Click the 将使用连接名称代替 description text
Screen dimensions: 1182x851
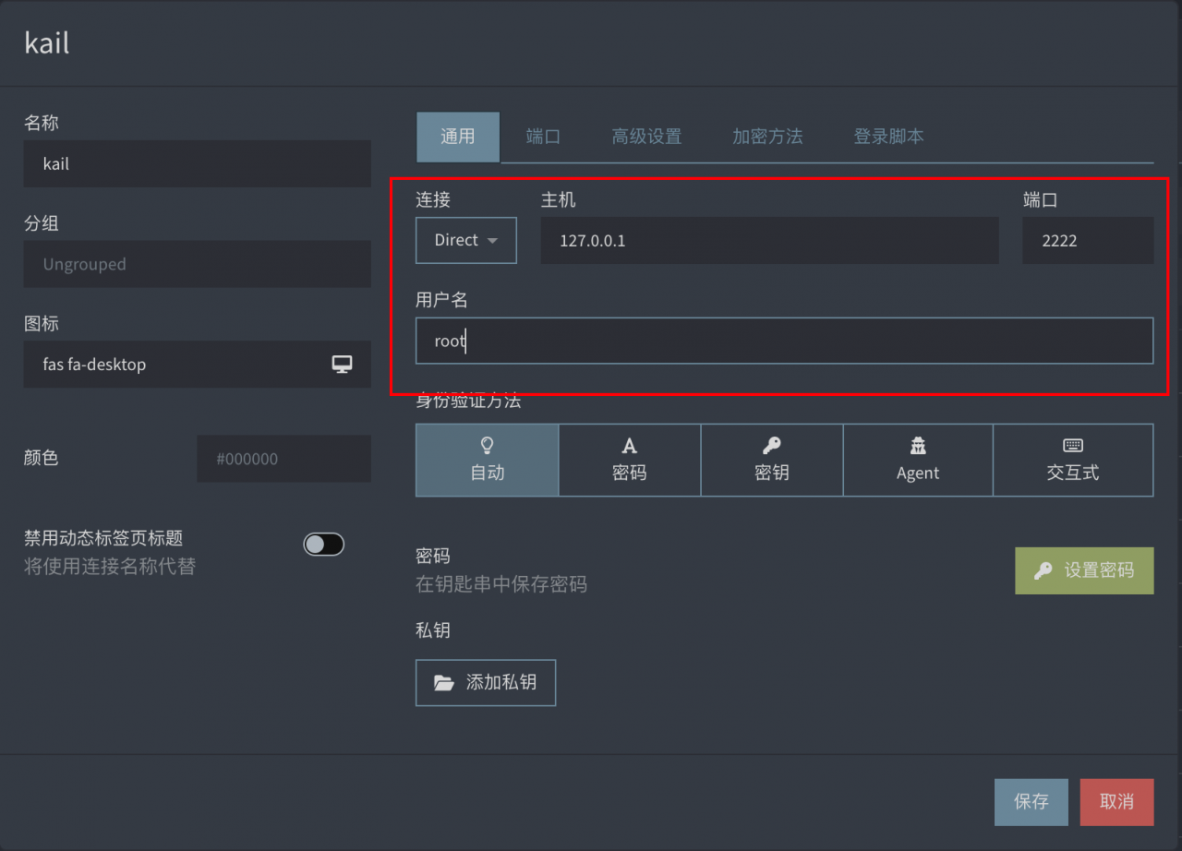click(x=110, y=567)
